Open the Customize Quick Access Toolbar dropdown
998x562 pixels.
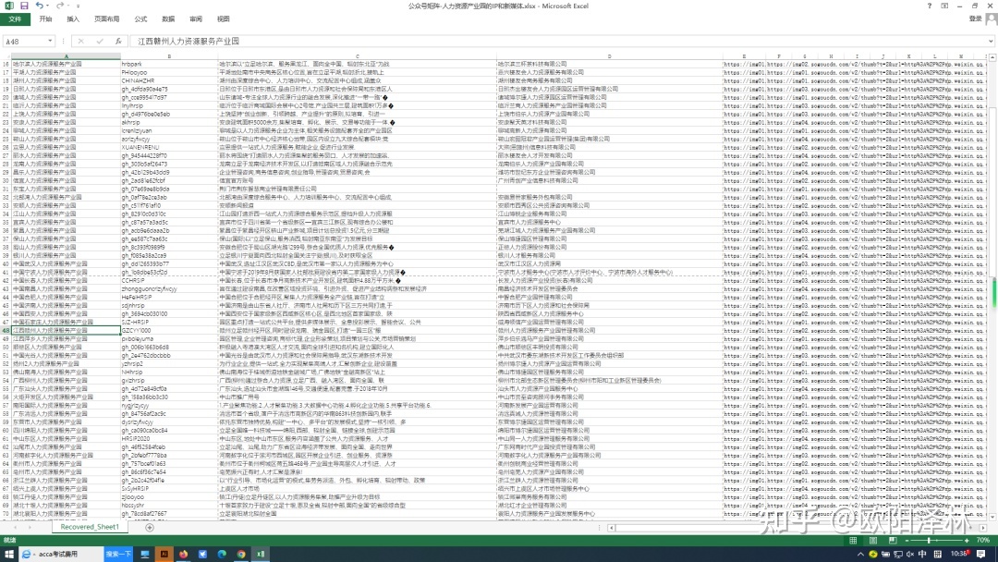point(79,6)
